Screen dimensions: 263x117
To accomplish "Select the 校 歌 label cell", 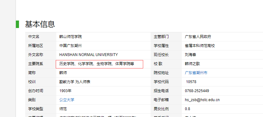I will click(x=166, y=64).
